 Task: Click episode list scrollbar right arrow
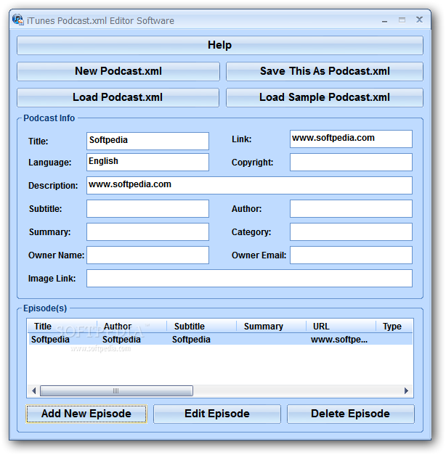(406, 391)
